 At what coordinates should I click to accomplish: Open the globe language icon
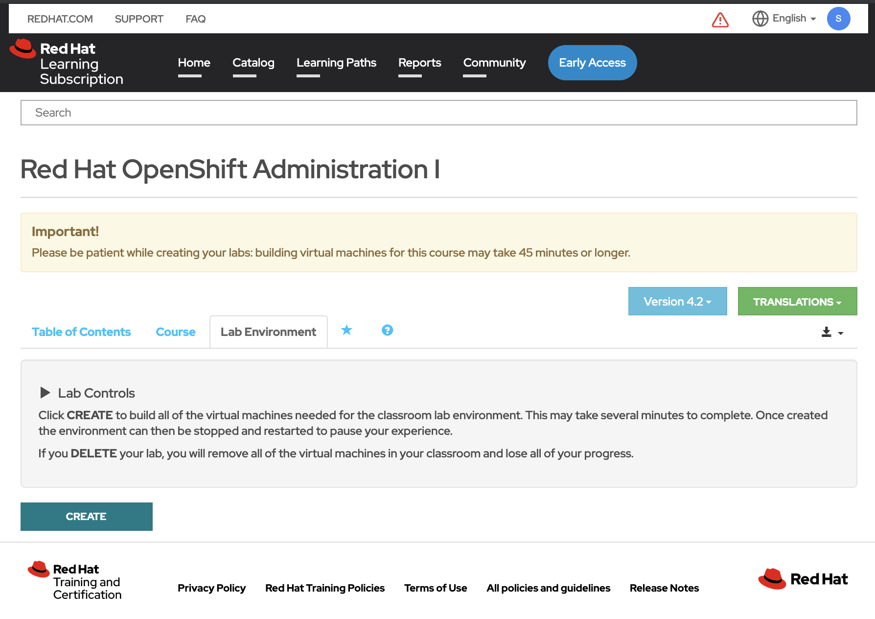pos(760,18)
